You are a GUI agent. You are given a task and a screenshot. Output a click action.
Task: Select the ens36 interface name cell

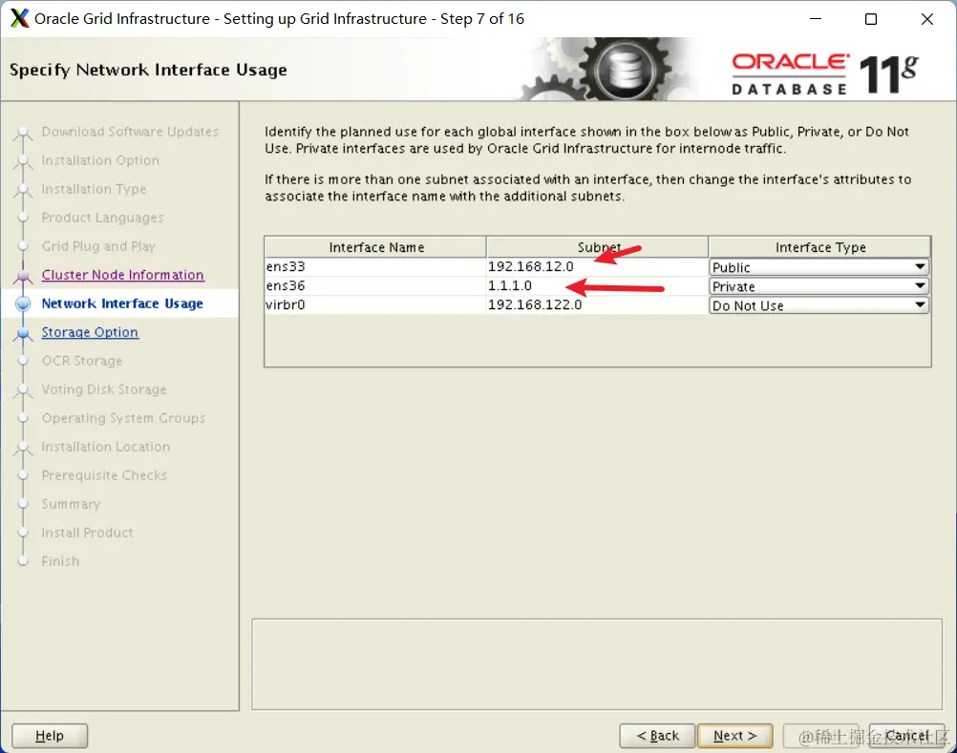(375, 285)
